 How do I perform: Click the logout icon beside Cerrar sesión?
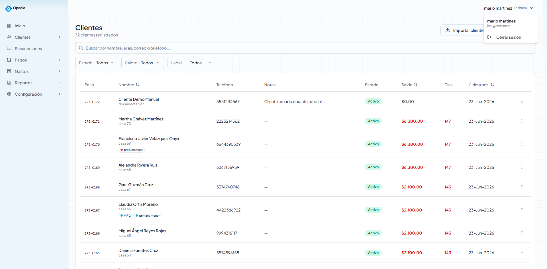(x=489, y=37)
